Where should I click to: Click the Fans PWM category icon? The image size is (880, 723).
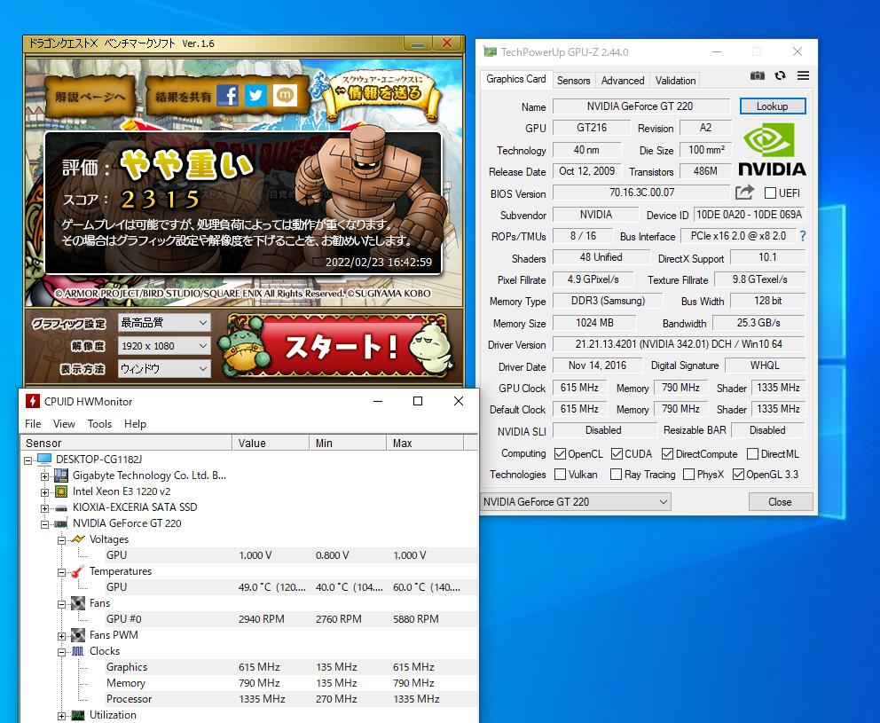(78, 635)
